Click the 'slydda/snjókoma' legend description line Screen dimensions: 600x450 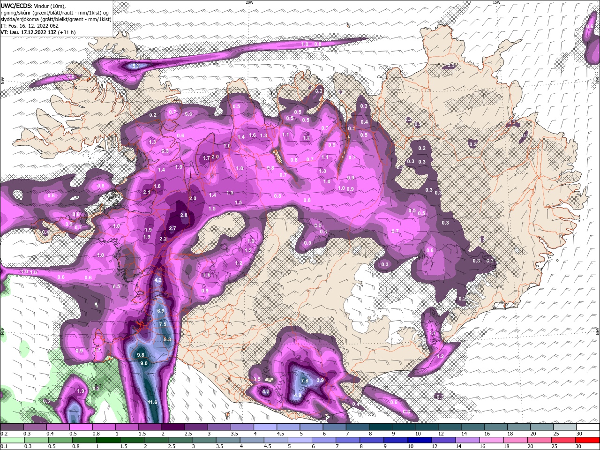[56, 19]
